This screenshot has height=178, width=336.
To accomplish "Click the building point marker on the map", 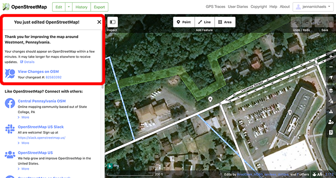I will pos(290,112).
